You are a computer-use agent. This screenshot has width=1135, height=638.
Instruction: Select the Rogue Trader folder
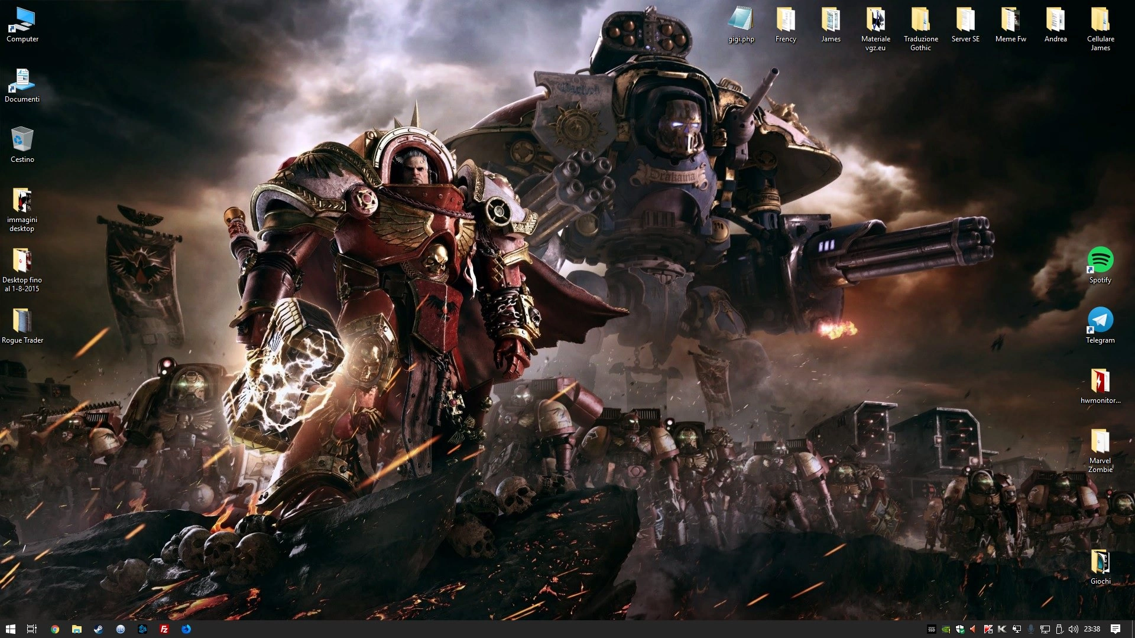[x=22, y=326]
